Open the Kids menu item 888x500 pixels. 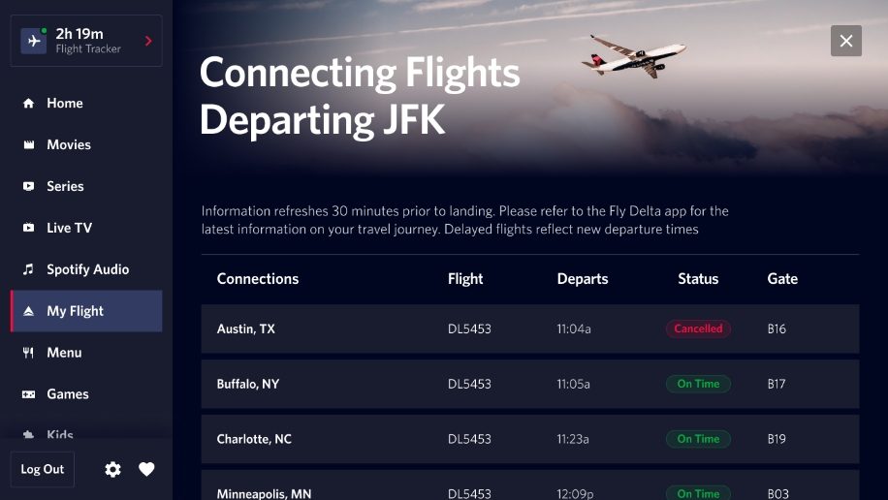coord(60,435)
